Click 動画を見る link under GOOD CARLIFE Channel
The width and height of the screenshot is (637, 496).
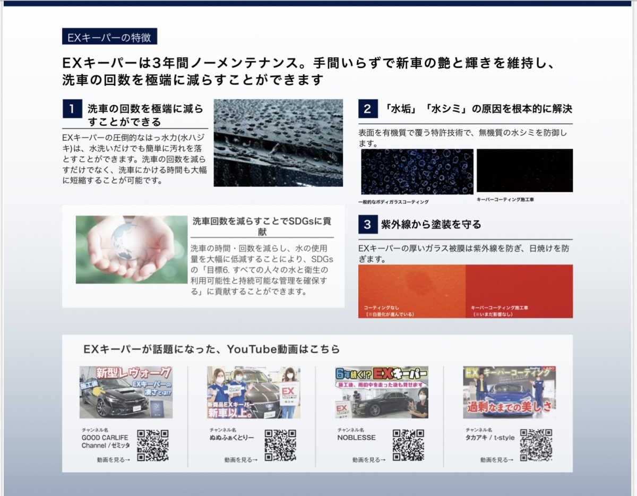tap(113, 460)
